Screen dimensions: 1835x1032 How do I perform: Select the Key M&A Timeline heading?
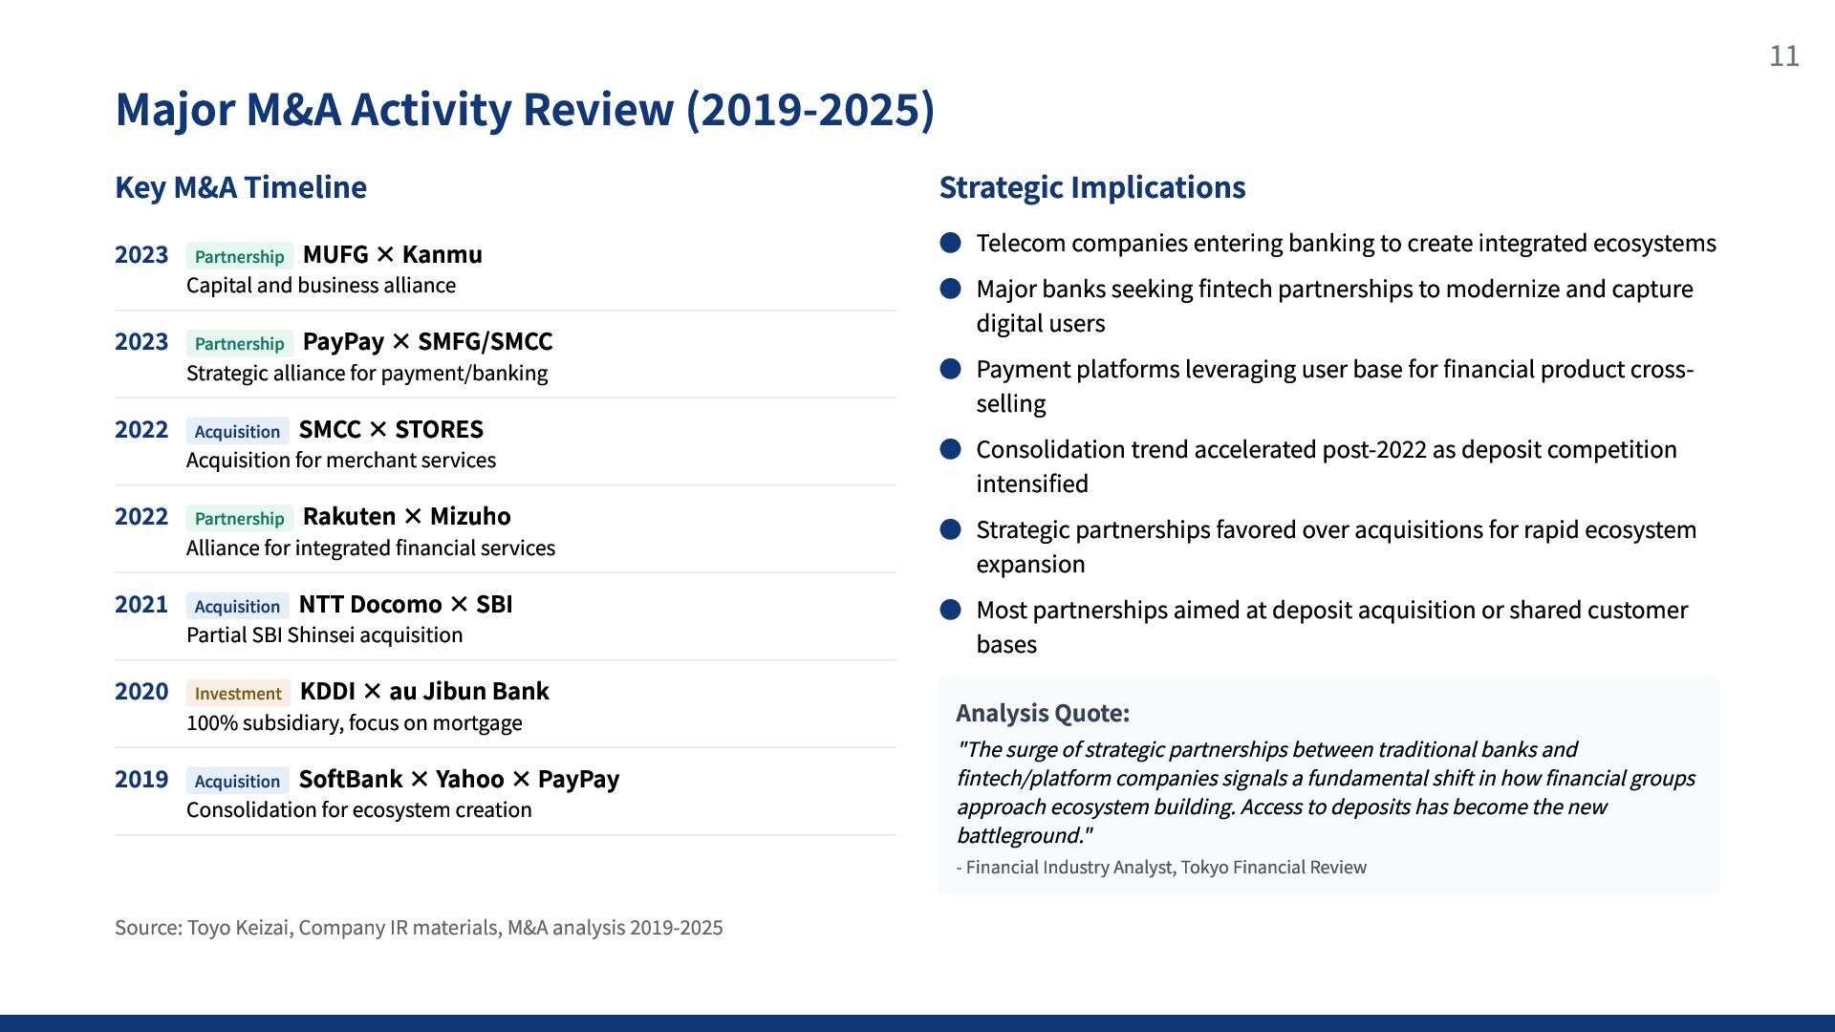tap(240, 187)
